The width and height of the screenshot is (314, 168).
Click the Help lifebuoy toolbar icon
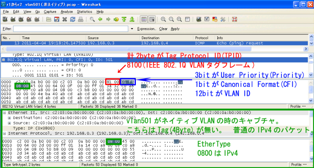click(235, 19)
